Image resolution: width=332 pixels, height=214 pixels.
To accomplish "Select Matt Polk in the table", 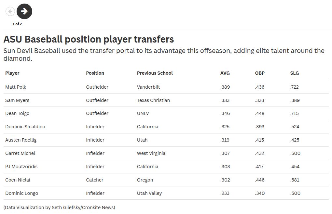I will pos(16,87).
